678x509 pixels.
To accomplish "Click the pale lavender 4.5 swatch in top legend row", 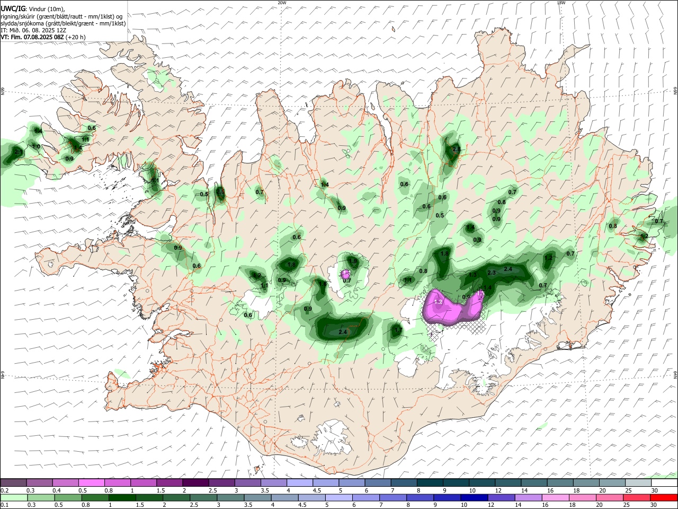I will [325, 482].
